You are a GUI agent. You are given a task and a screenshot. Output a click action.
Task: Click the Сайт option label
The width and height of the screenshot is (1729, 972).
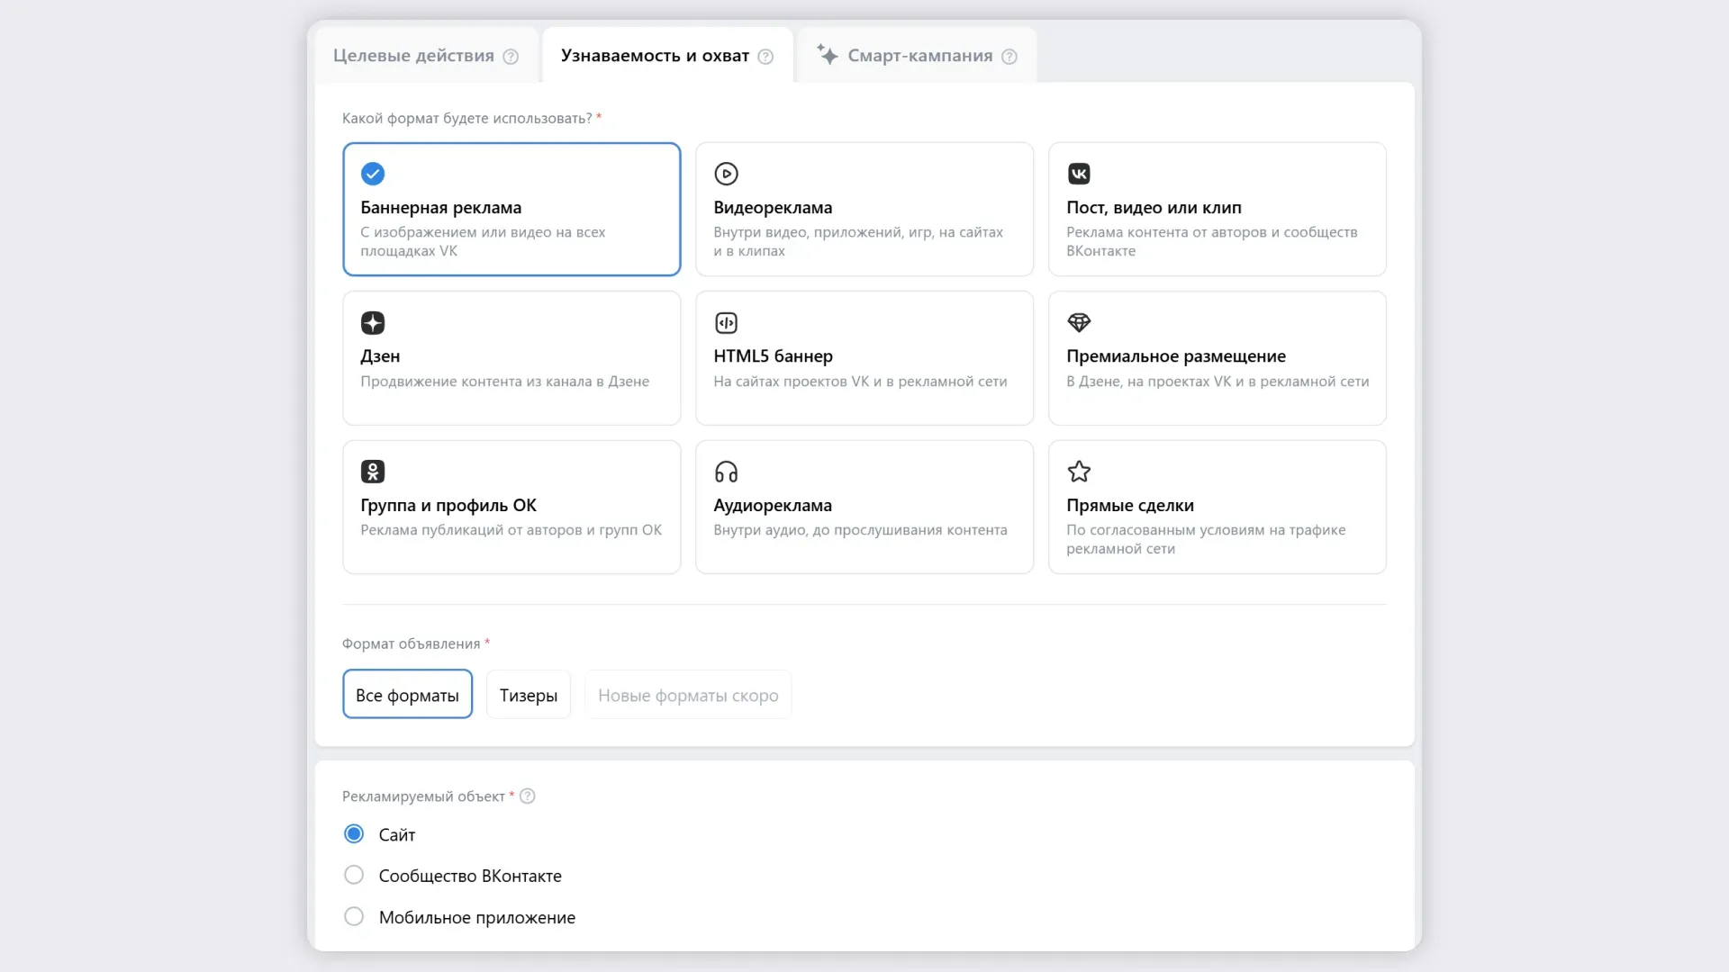pos(397,835)
